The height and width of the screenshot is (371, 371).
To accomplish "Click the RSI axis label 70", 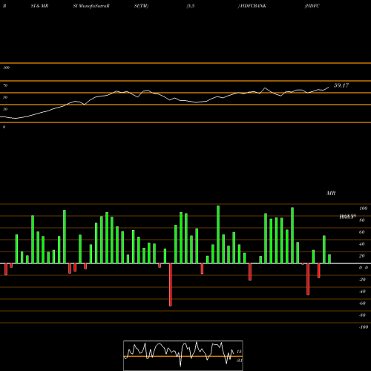I will coord(5,85).
